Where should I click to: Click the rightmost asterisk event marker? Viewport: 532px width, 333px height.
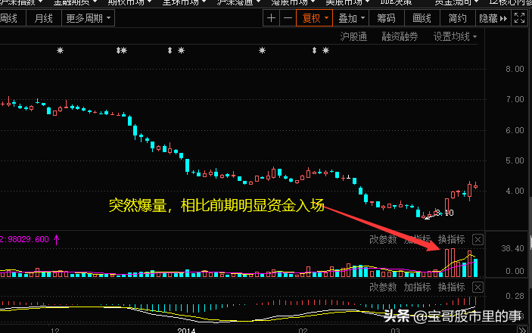pos(325,51)
